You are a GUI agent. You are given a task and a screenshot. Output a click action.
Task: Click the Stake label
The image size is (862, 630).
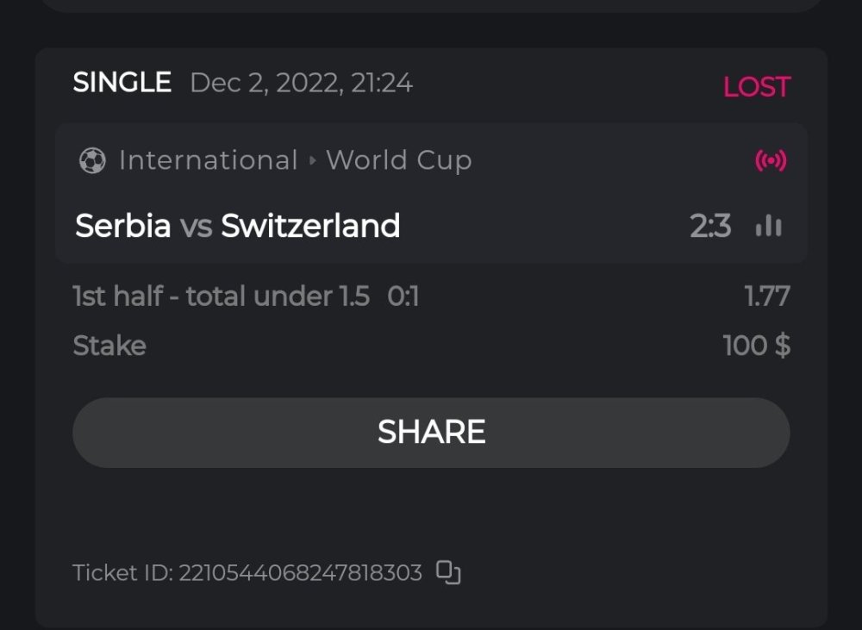[x=109, y=346]
